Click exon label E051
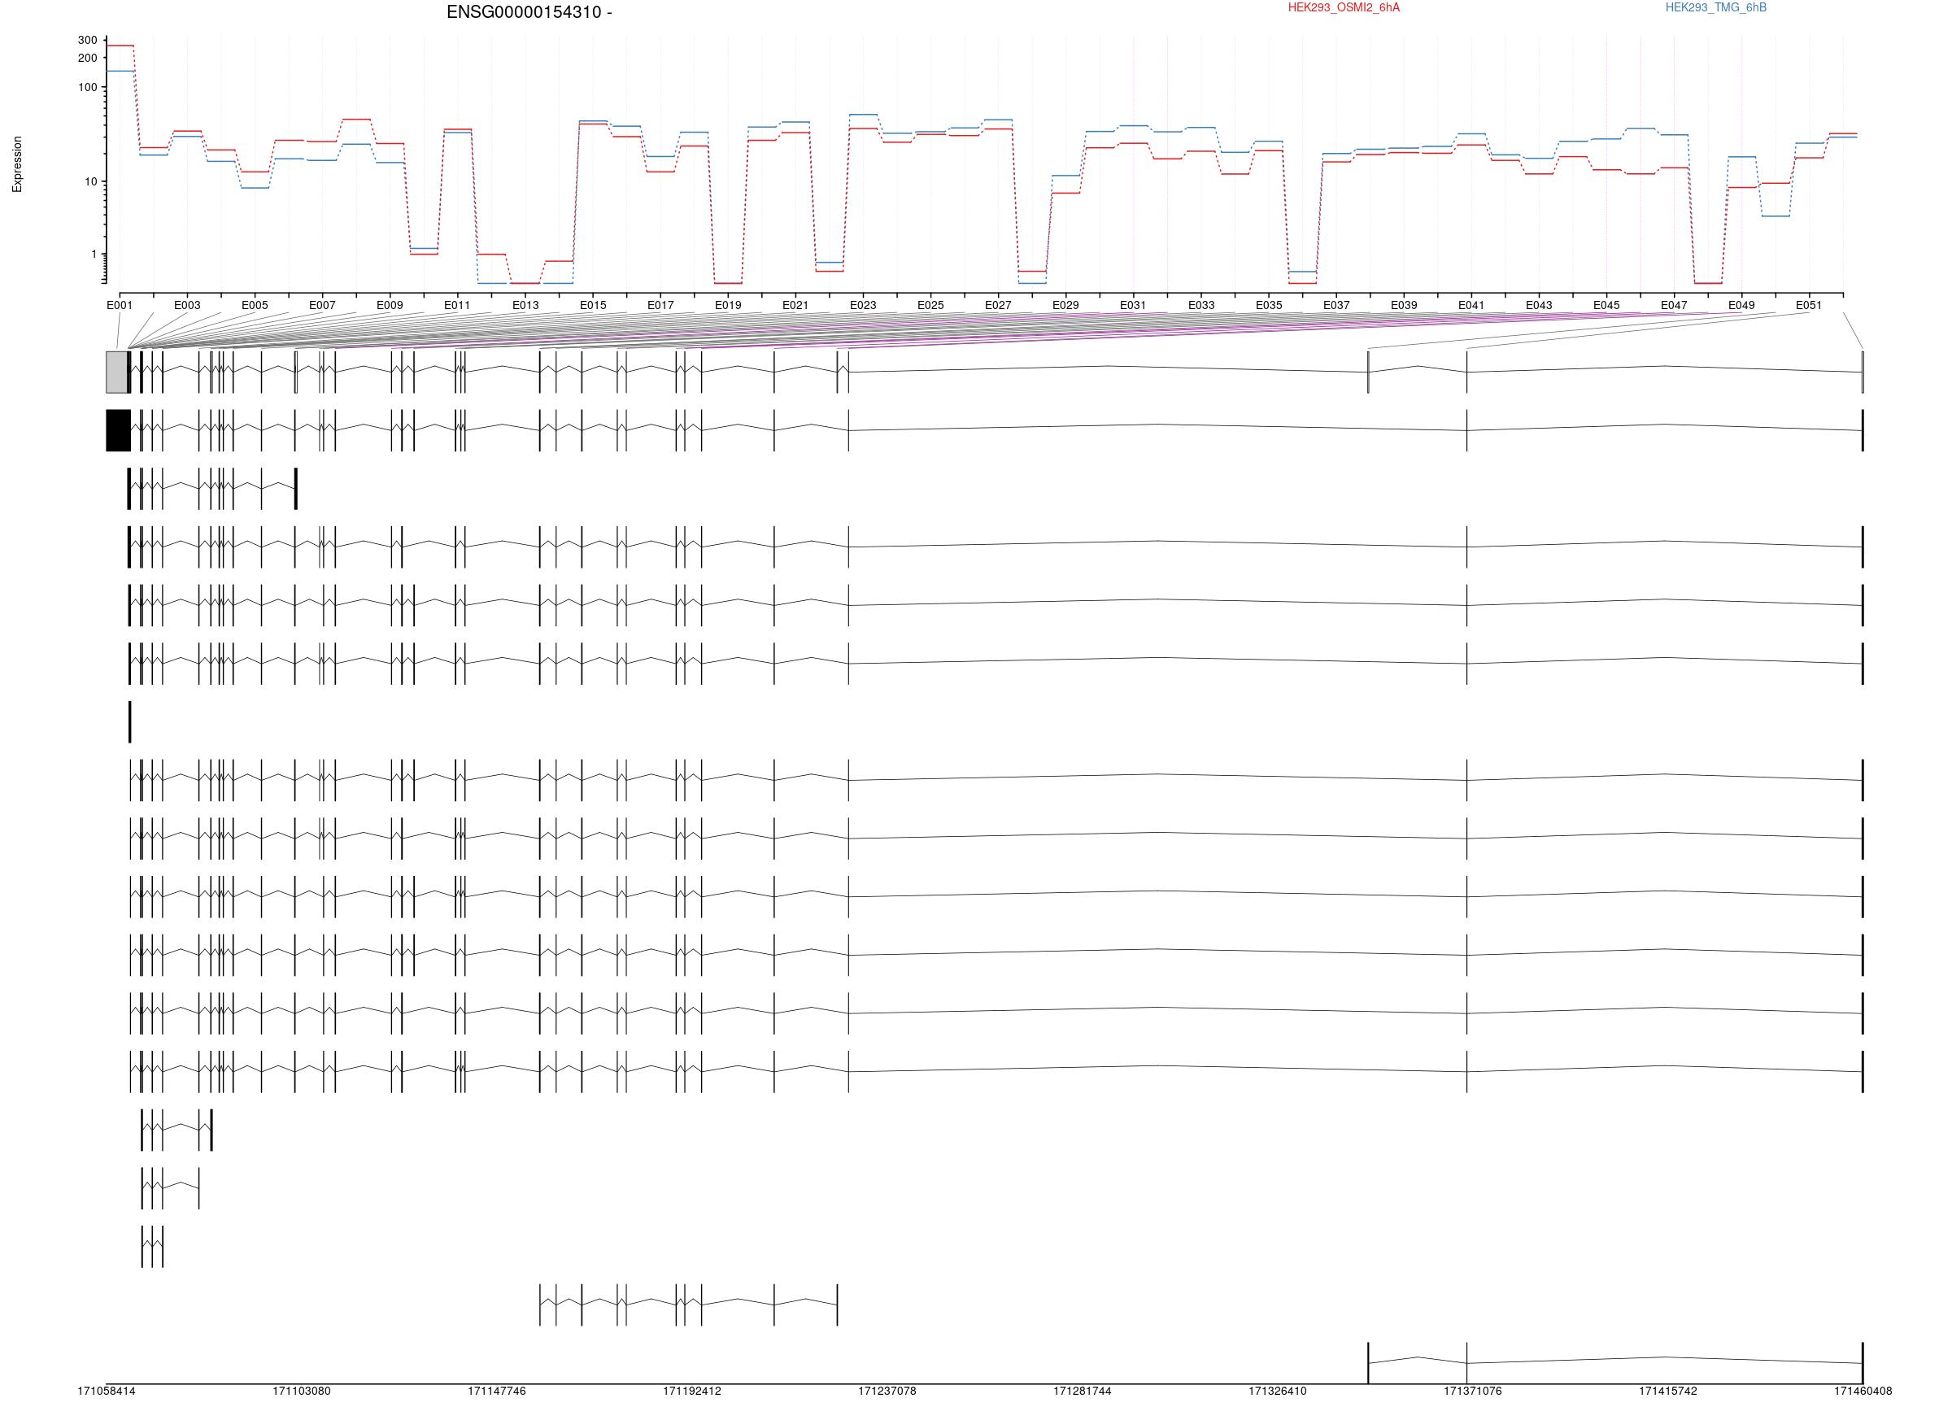This screenshot has height=1407, width=1952. pyautogui.click(x=1809, y=306)
